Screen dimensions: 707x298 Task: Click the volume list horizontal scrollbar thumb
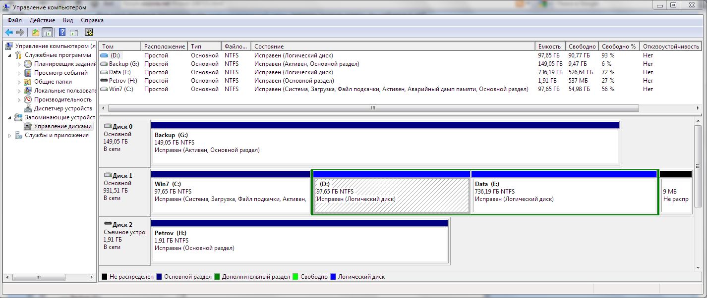(373, 108)
